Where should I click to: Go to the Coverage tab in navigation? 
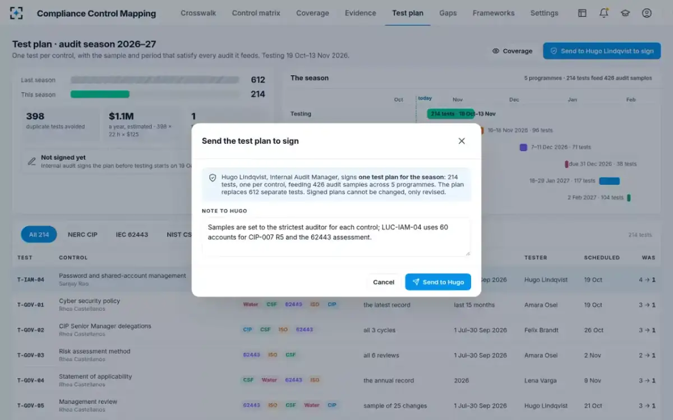(312, 13)
